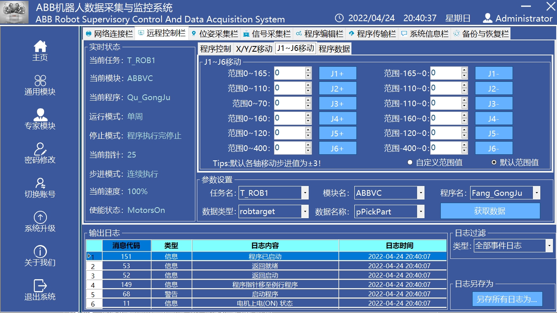Screen dimensions: 557x313
Task: Decrease 范围-120~0 value with down arrow
Action: click(x=464, y=136)
